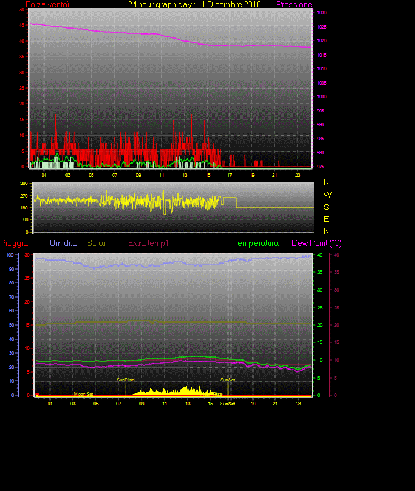Click the red '45' wind force axis value
The height and width of the screenshot is (491, 415).
21,25
